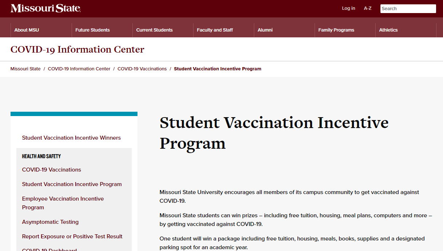Open the A-Z index link

click(x=368, y=8)
